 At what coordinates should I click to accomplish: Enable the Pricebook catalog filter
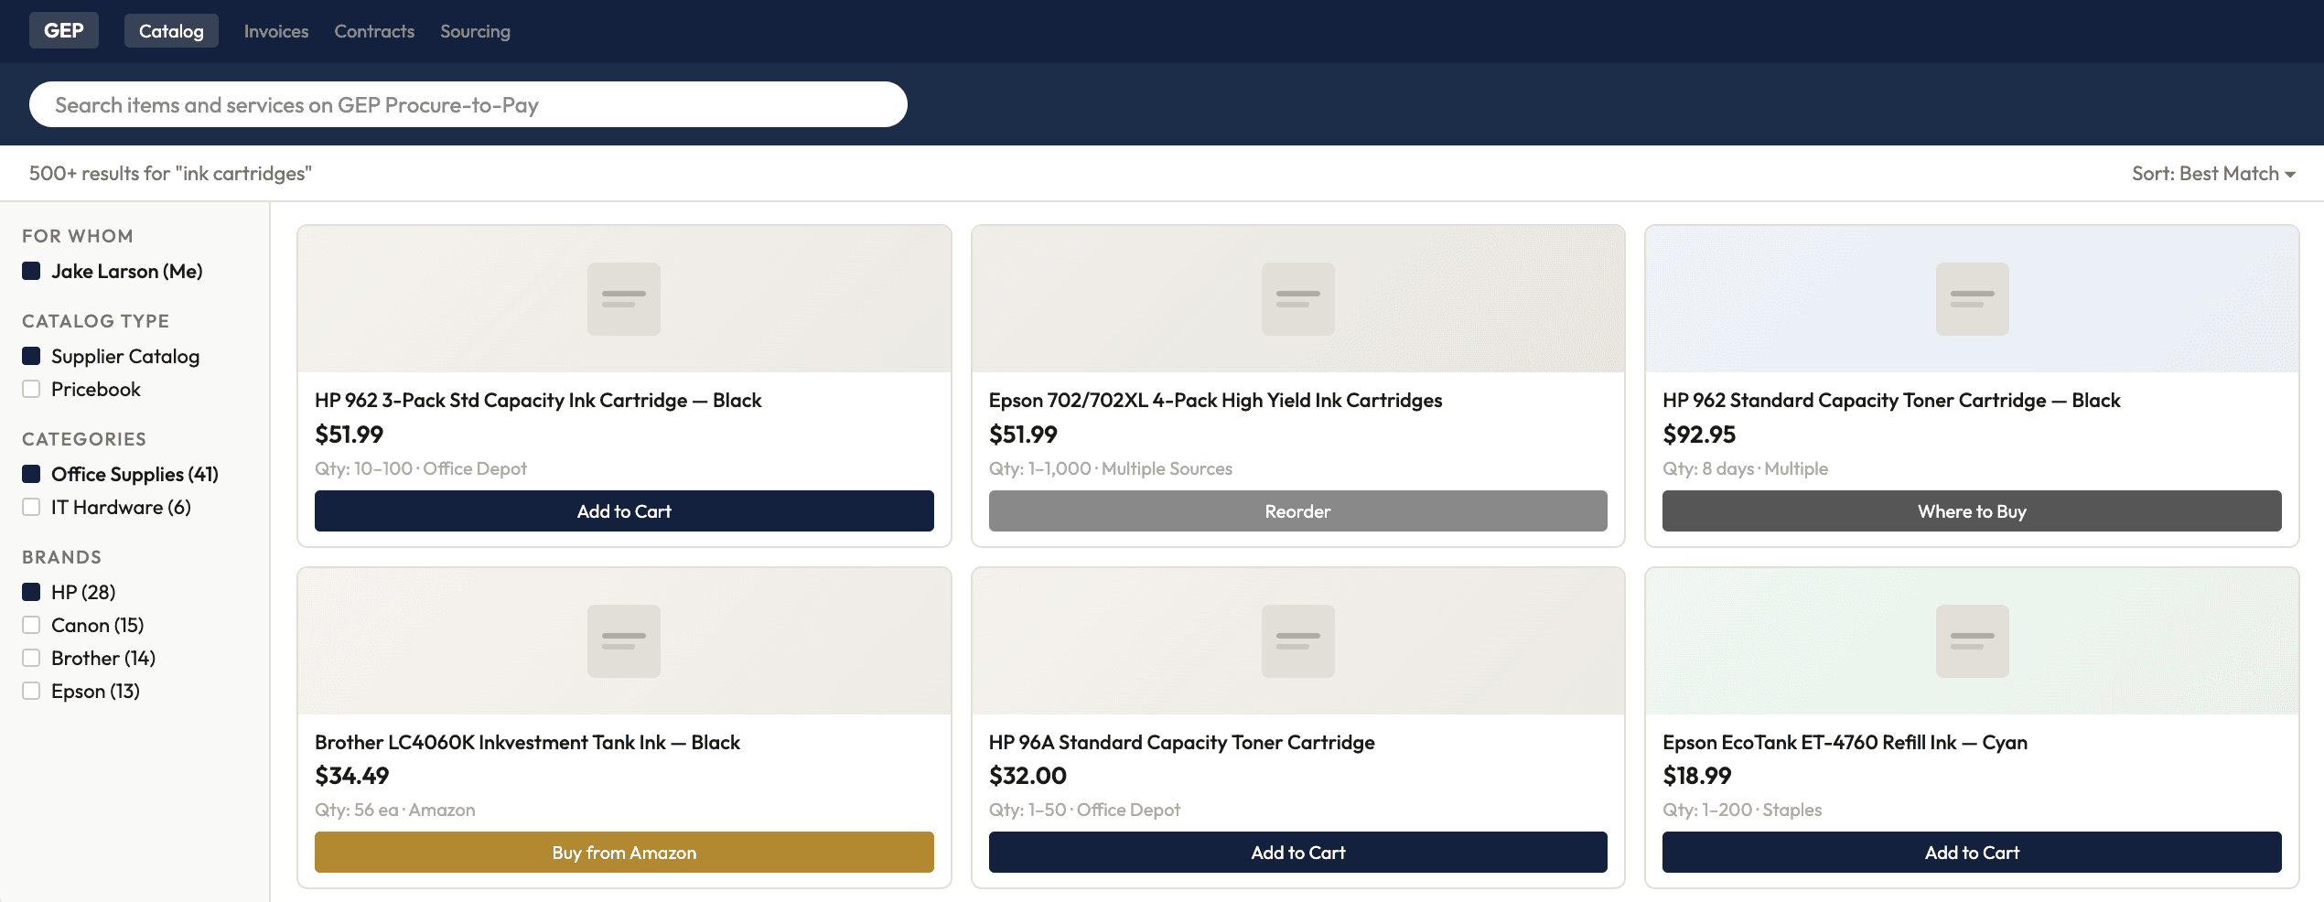pyautogui.click(x=31, y=389)
